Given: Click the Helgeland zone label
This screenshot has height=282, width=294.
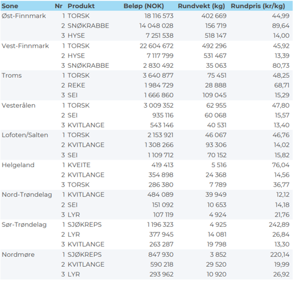Looking at the screenshot, I should (x=18, y=165).
